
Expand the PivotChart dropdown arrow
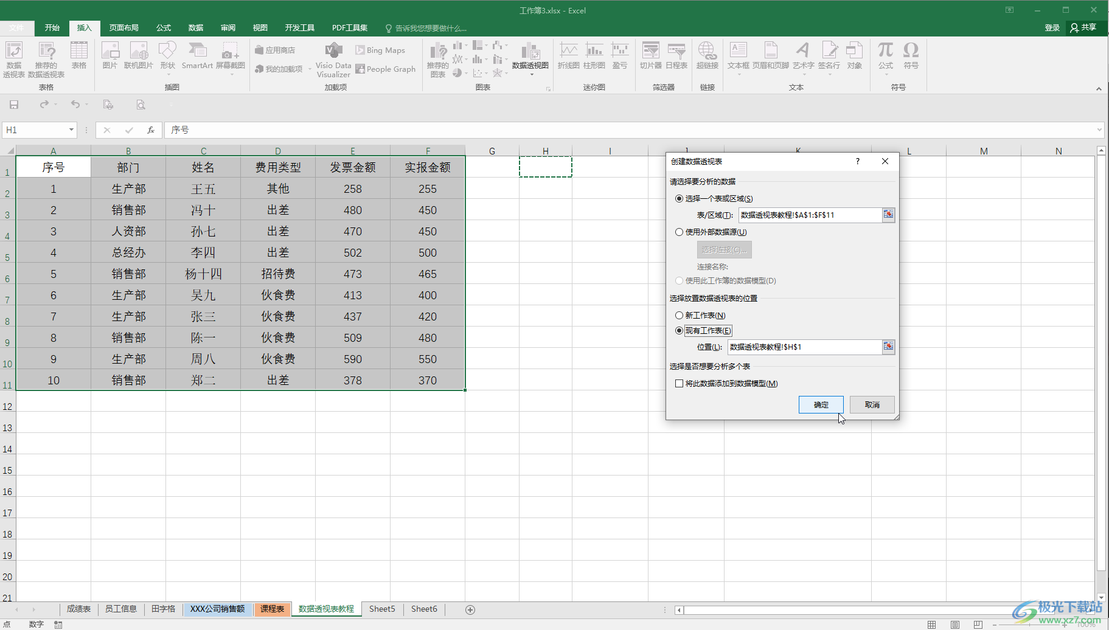pos(532,75)
